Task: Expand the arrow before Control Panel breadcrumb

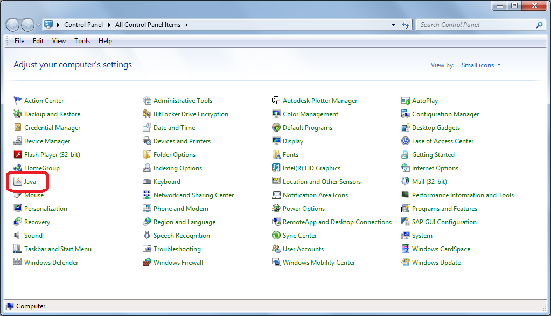Action: click(x=58, y=25)
